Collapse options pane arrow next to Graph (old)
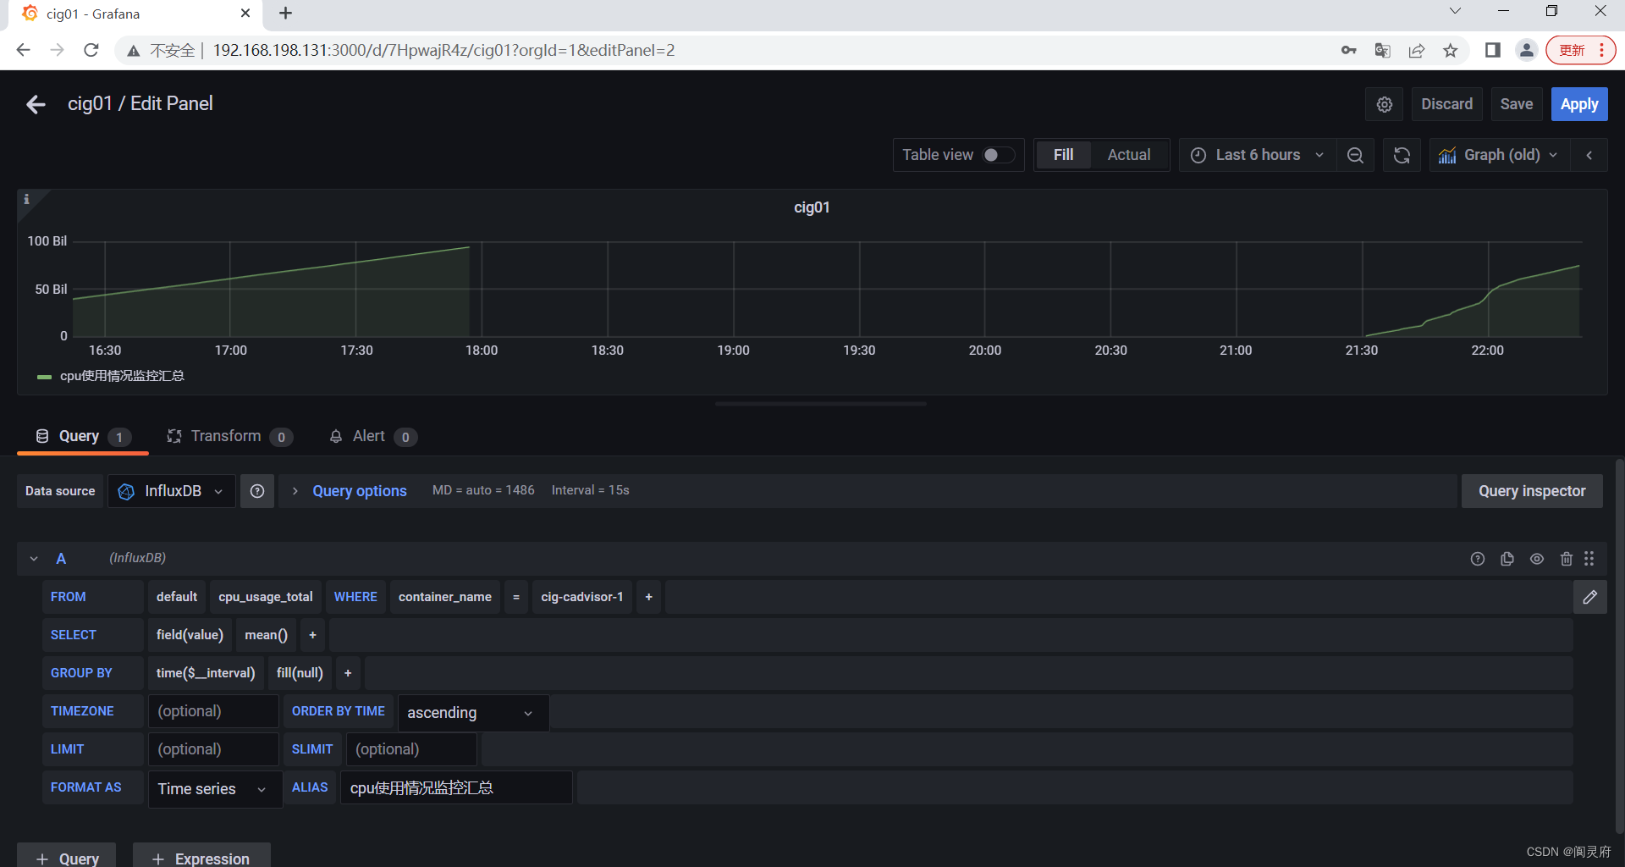 pyautogui.click(x=1589, y=155)
